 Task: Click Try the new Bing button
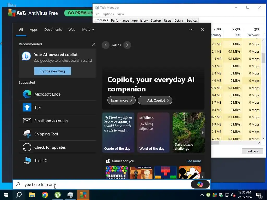pos(52,71)
